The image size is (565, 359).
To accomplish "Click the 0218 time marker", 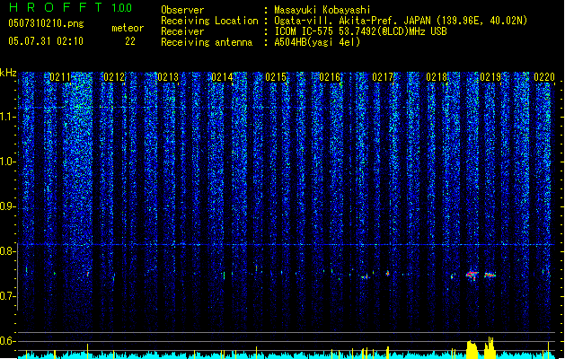I will (437, 77).
